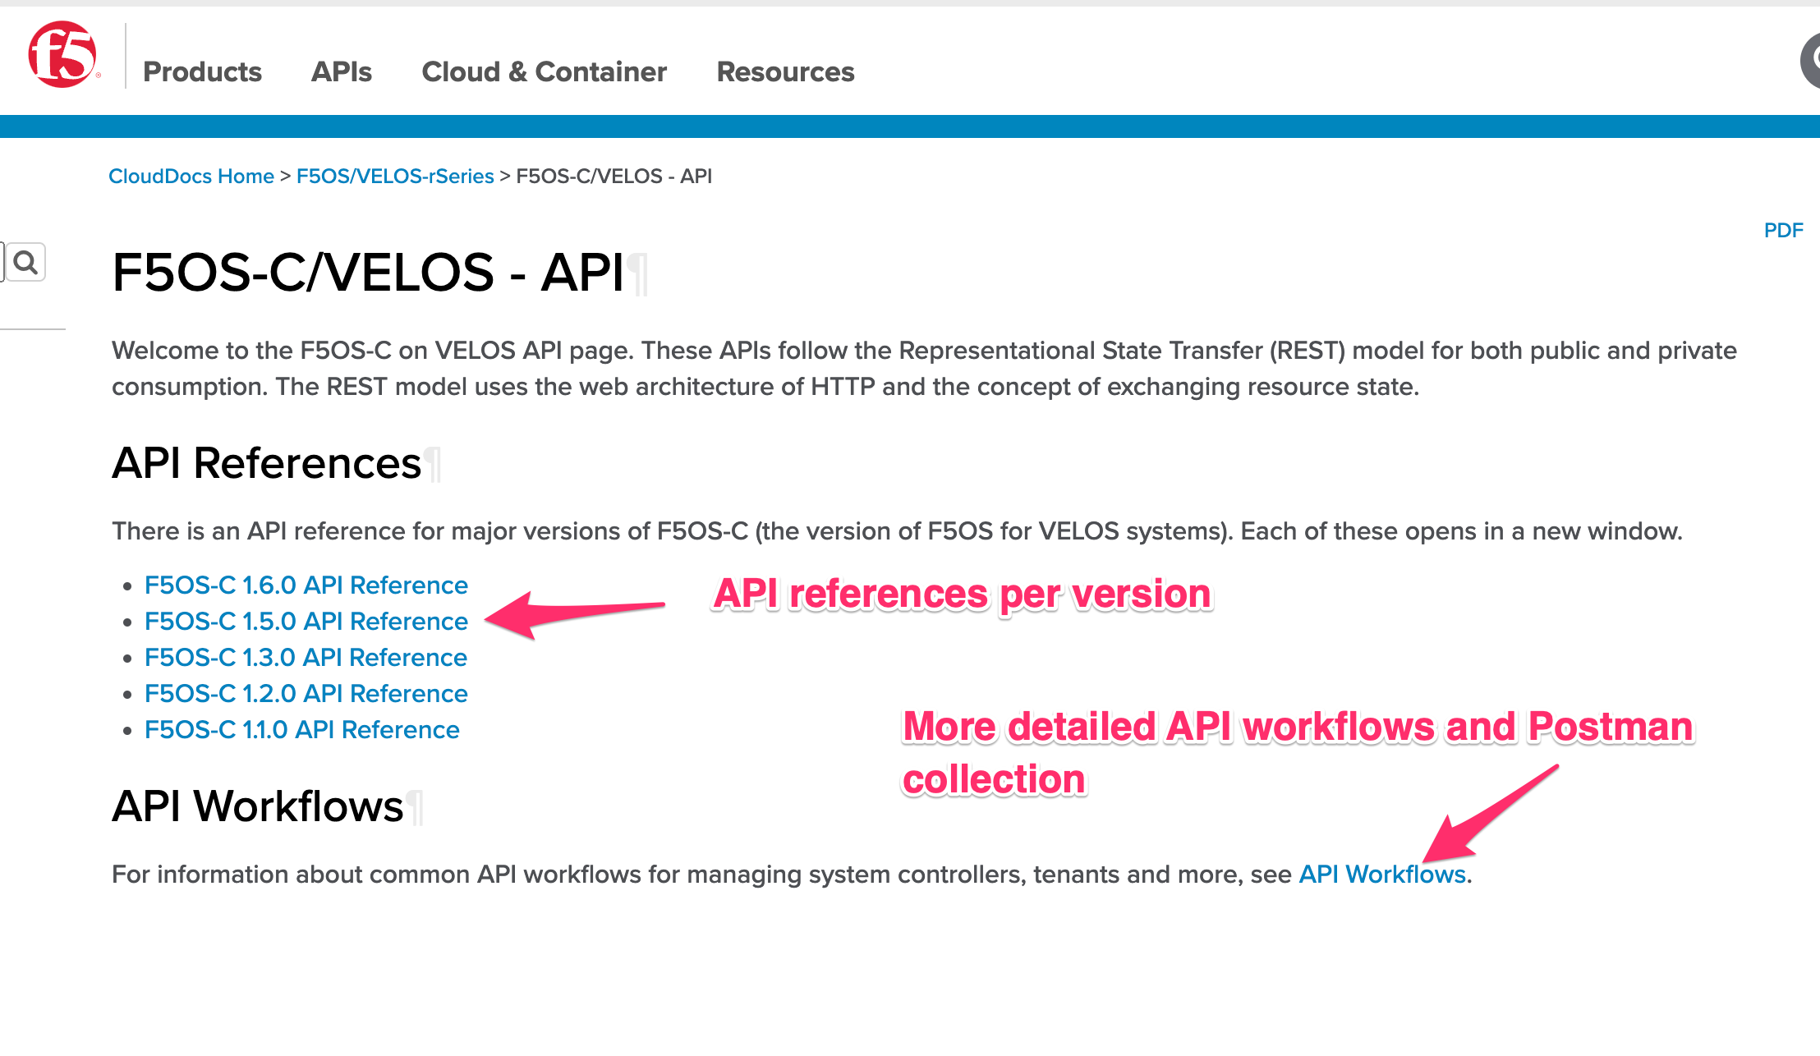Click the F5OS-C/VELOS - API breadcrumb text

tap(614, 177)
